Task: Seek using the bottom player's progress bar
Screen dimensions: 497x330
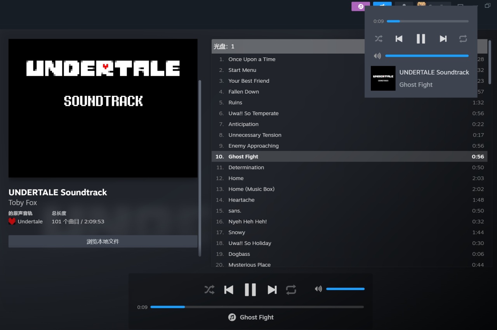Action: [257, 307]
